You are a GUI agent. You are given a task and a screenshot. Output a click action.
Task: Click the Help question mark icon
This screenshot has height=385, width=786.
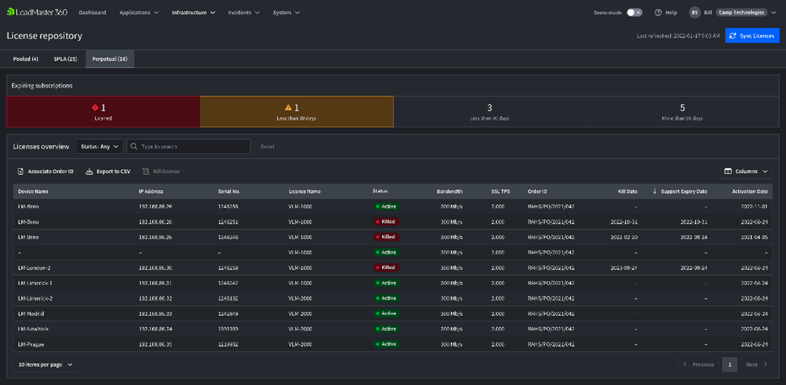(x=658, y=12)
